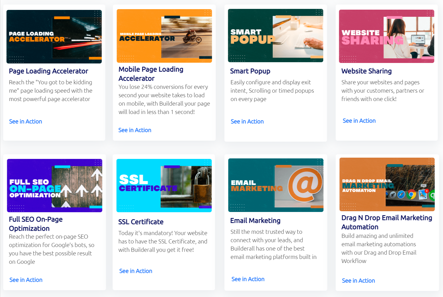Viewport: 443px width, 297px height.
Task: Open the Website Sharing banner image
Action: [x=387, y=36]
